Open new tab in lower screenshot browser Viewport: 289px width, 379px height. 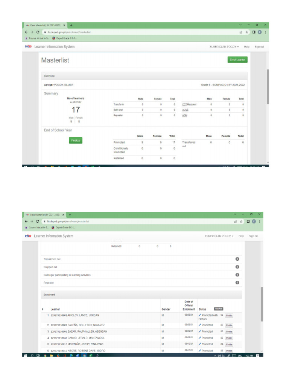pos(70,215)
